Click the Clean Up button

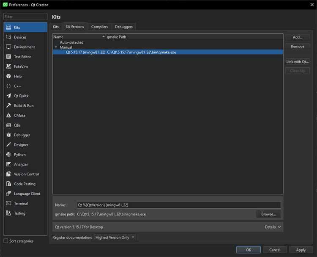point(298,71)
